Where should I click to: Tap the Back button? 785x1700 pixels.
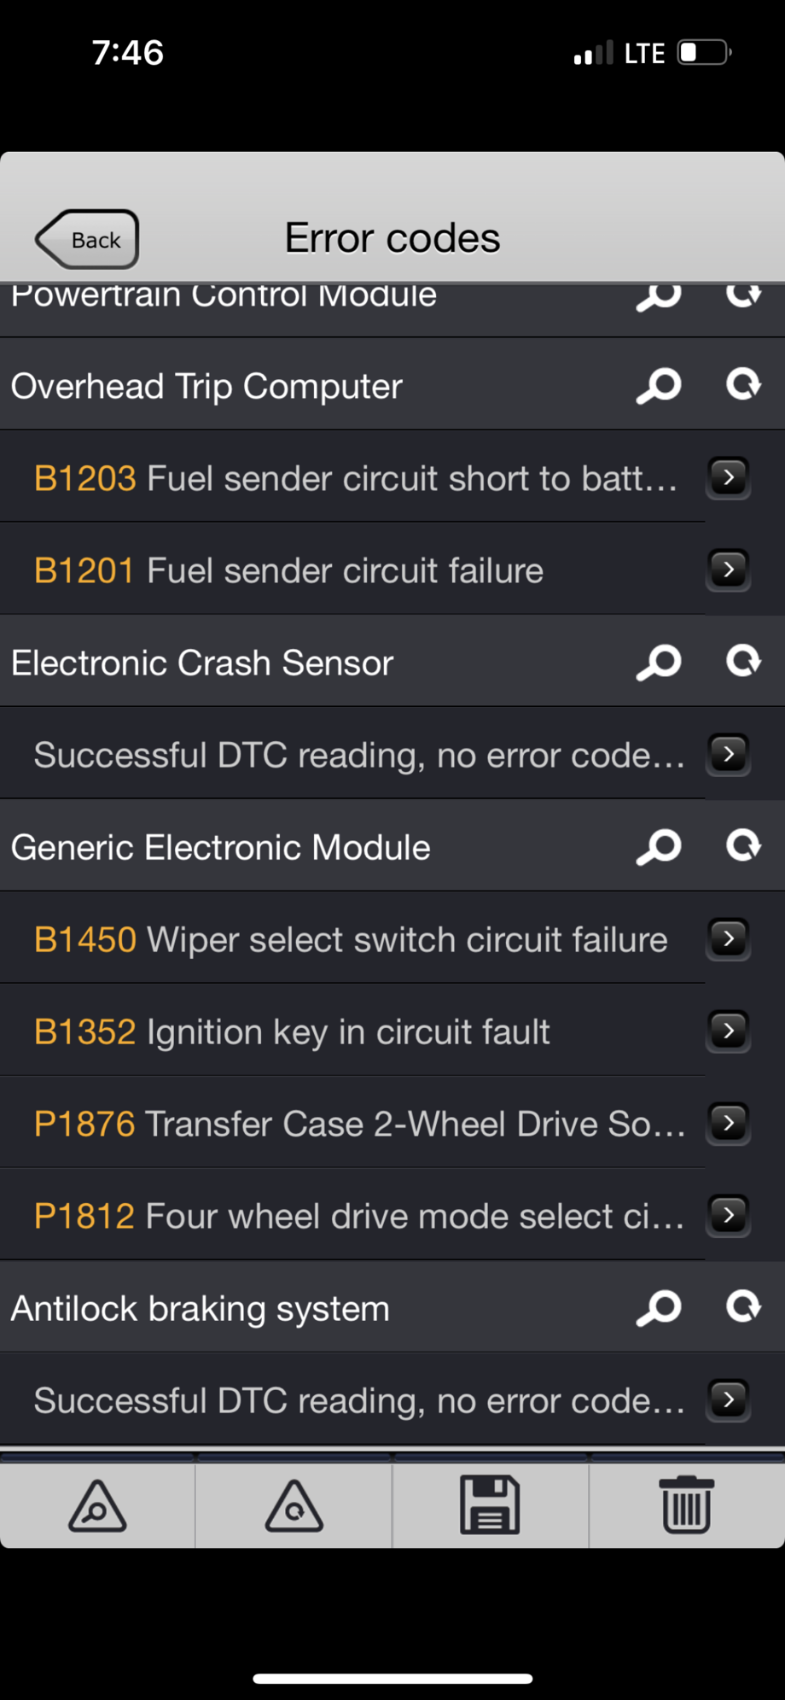coord(88,240)
